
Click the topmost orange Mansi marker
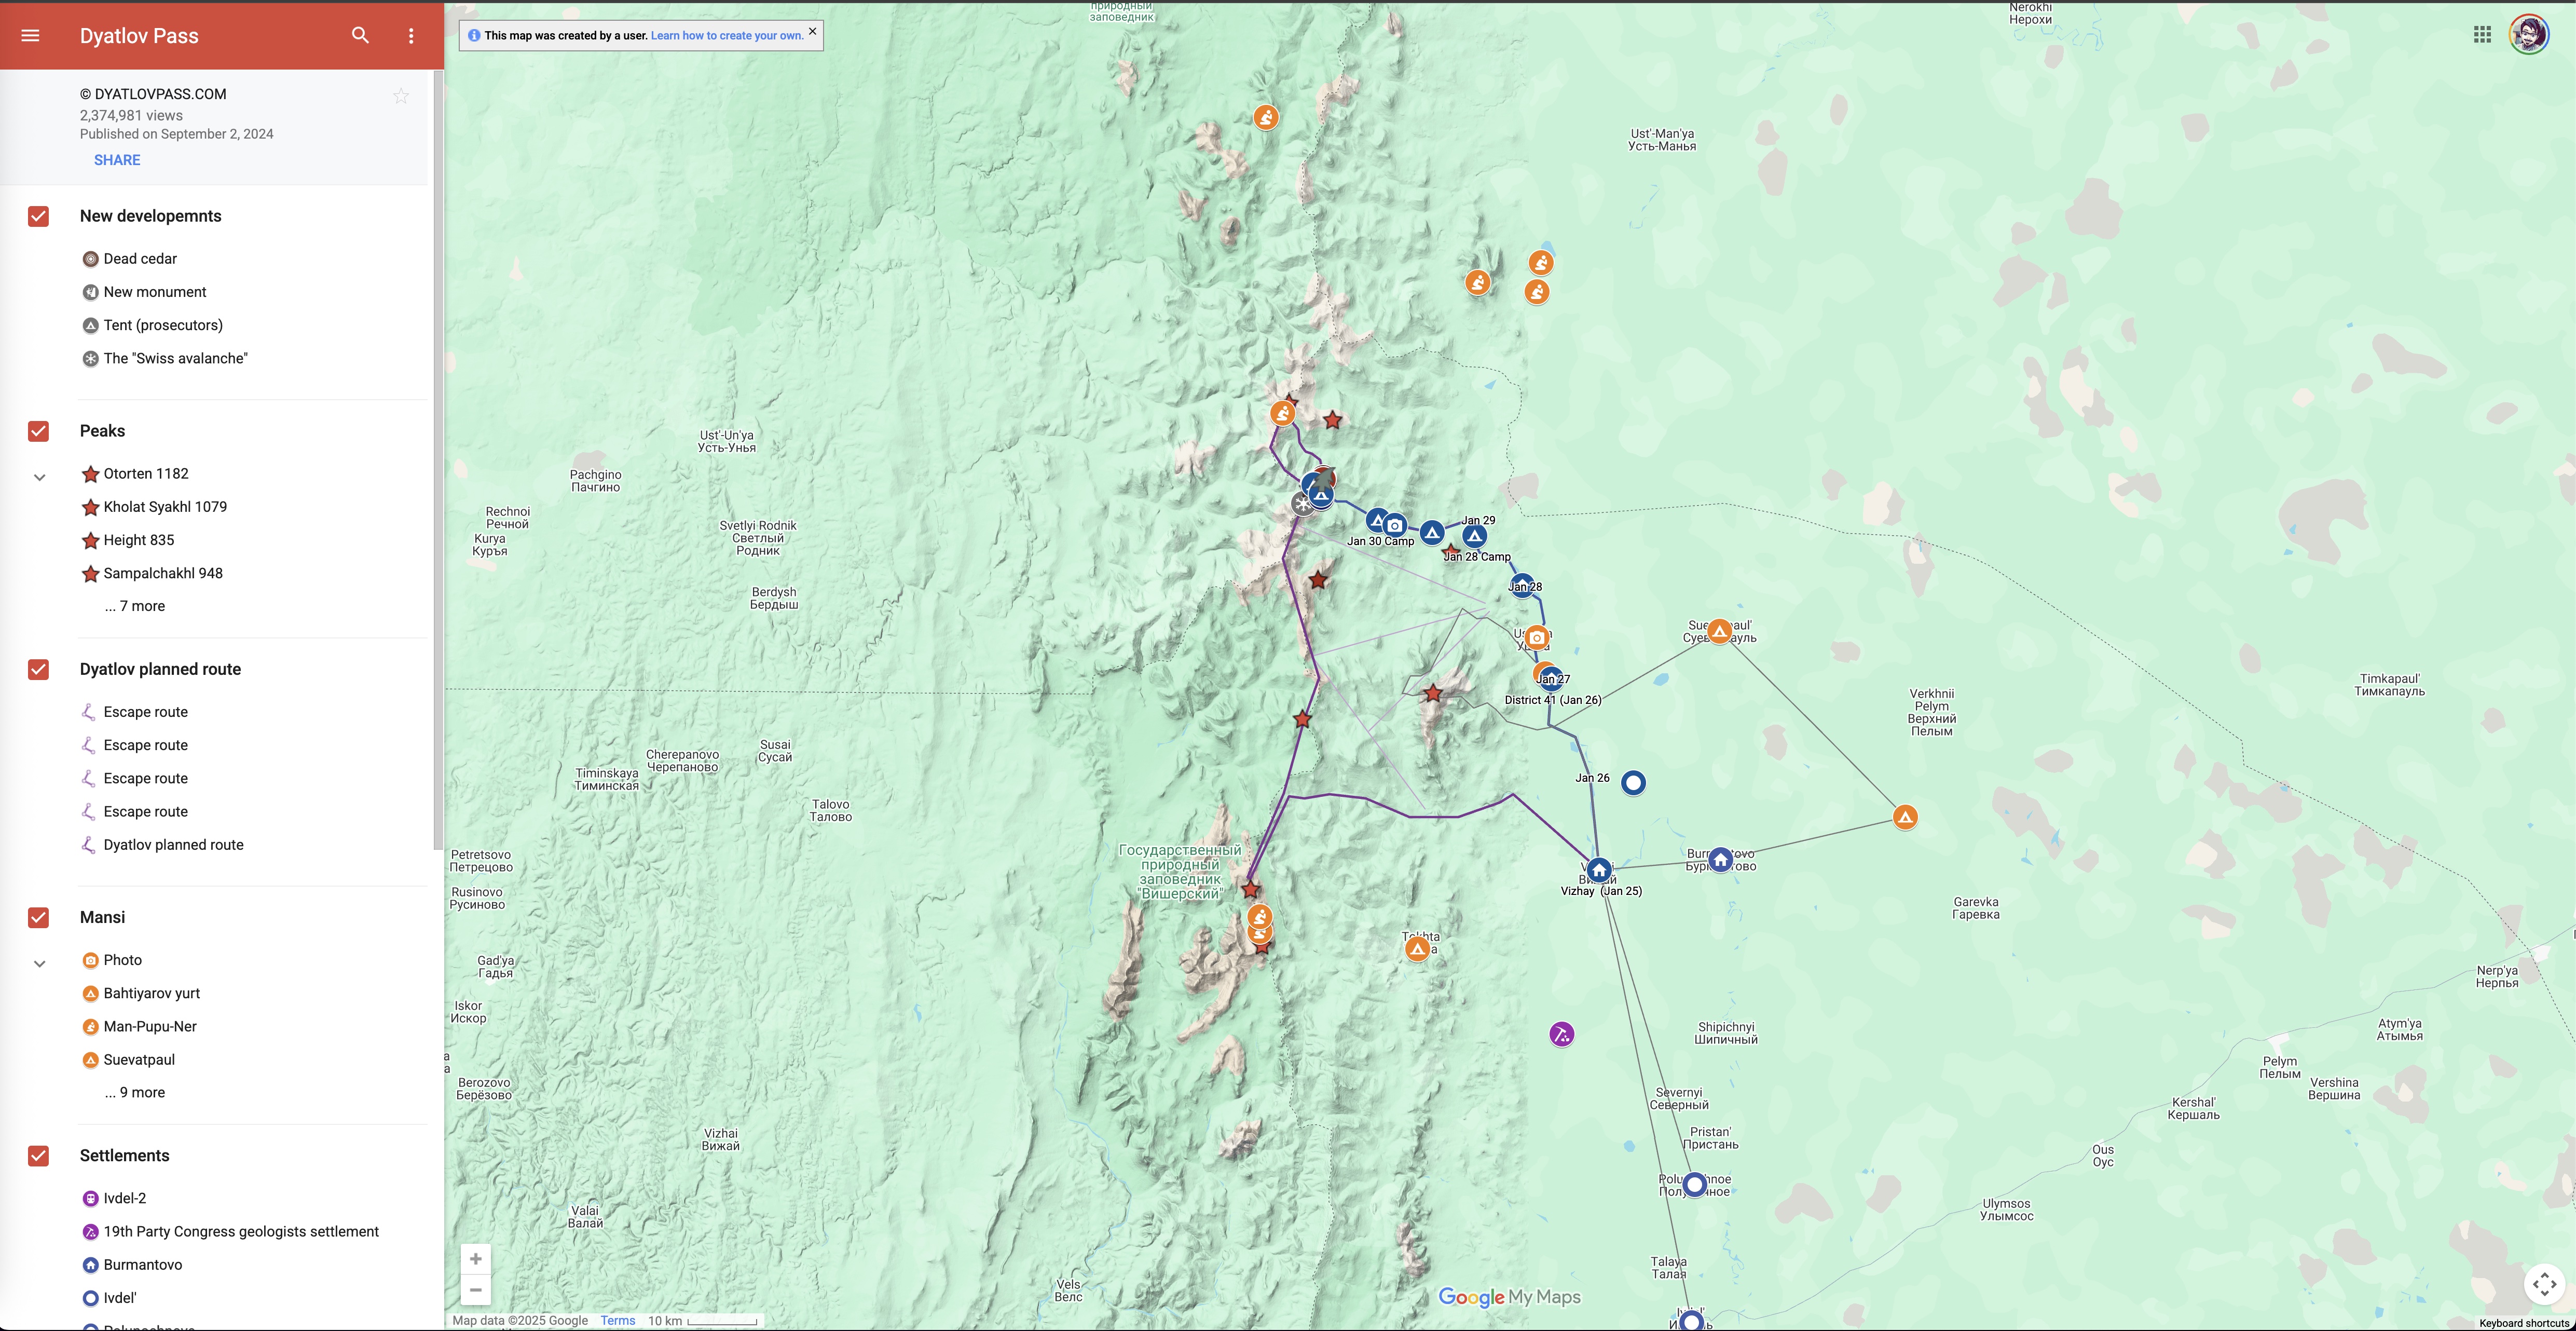click(x=1266, y=118)
